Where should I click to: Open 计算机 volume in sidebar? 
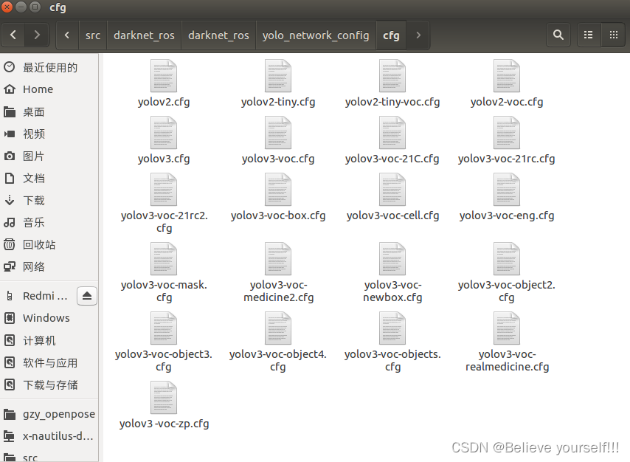click(x=49, y=340)
